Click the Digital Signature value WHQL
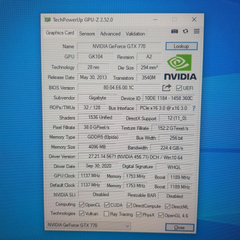Image resolution: width=240 pixels, height=240 pixels. (174, 167)
